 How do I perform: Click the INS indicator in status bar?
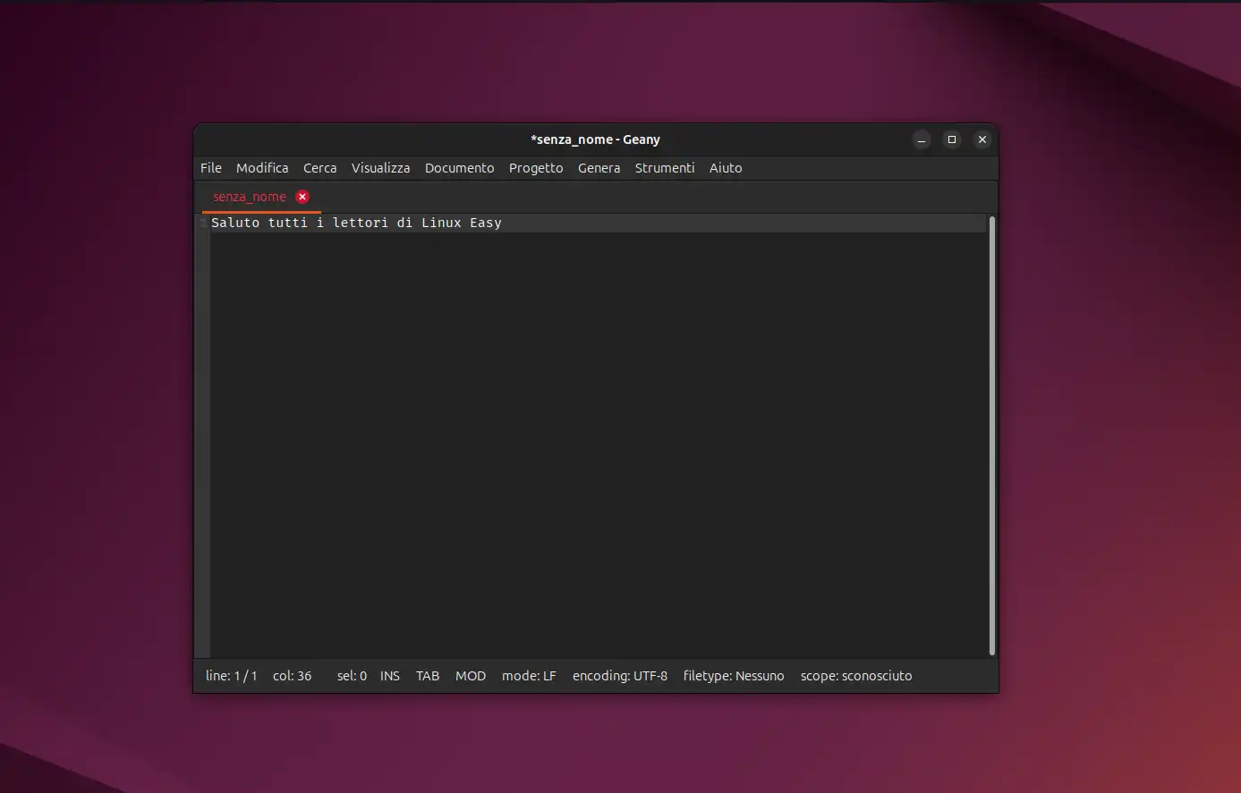pos(390,676)
